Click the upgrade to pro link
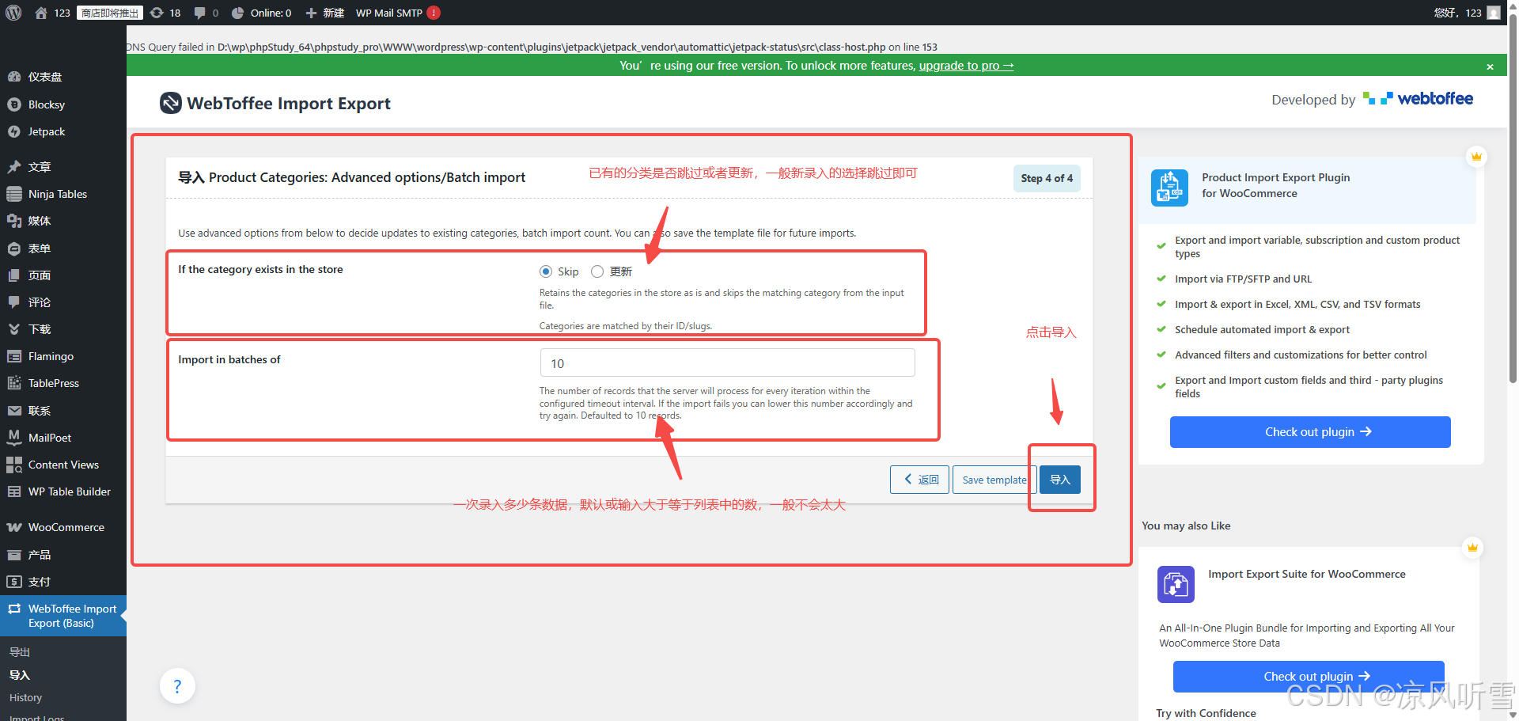Viewport: 1519px width, 721px height. pos(966,66)
